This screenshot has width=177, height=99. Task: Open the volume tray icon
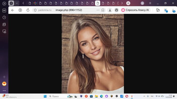pos(159,96)
